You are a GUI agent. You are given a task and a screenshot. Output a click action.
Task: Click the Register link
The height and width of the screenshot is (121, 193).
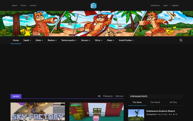(x=175, y=5)
